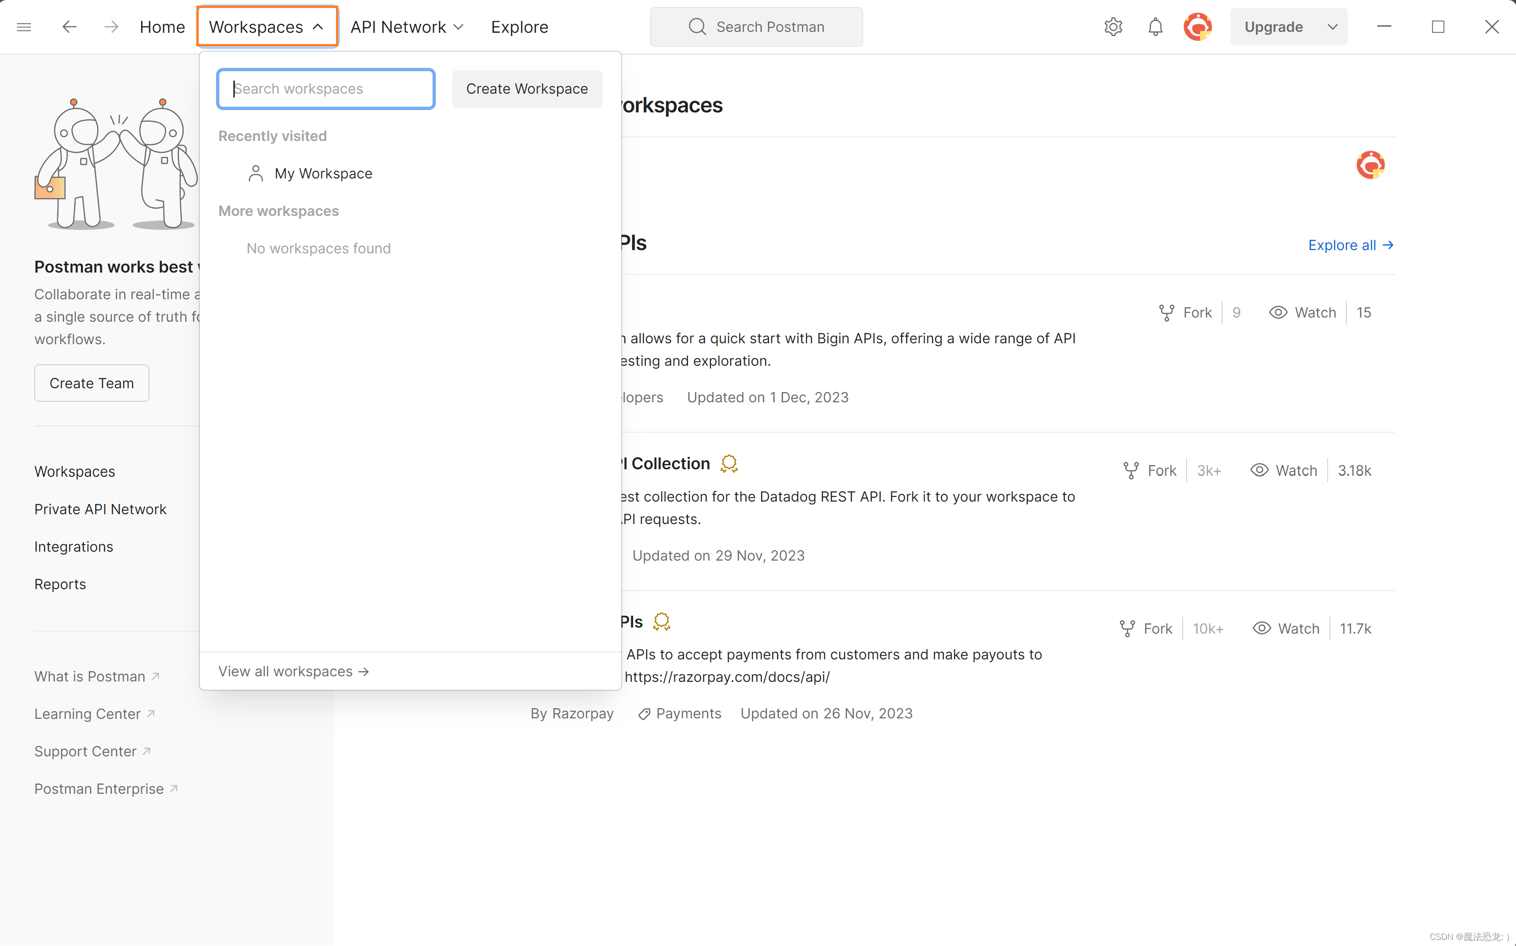Watch the Datadog API collection
The image size is (1516, 946).
pos(1284,471)
